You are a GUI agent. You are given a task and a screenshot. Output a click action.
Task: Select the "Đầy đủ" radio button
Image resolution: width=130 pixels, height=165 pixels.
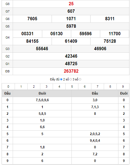tap(61, 79)
